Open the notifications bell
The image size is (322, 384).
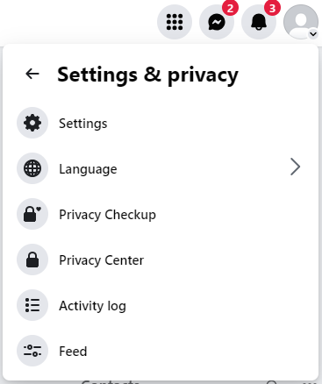coord(259,22)
